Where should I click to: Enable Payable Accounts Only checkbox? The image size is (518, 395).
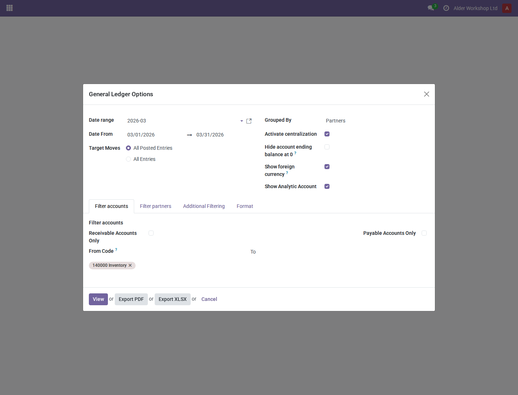point(424,233)
